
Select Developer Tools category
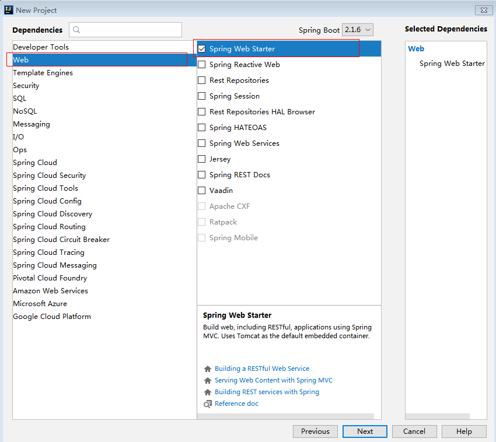[x=104, y=47]
